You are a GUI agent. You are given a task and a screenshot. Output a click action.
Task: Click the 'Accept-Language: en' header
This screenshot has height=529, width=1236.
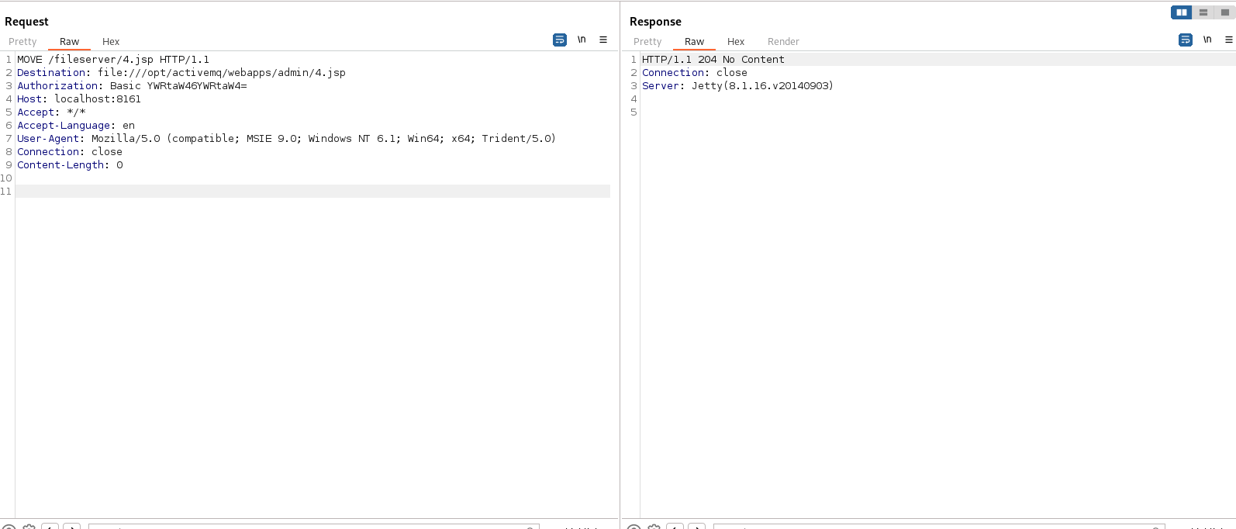[x=76, y=126]
